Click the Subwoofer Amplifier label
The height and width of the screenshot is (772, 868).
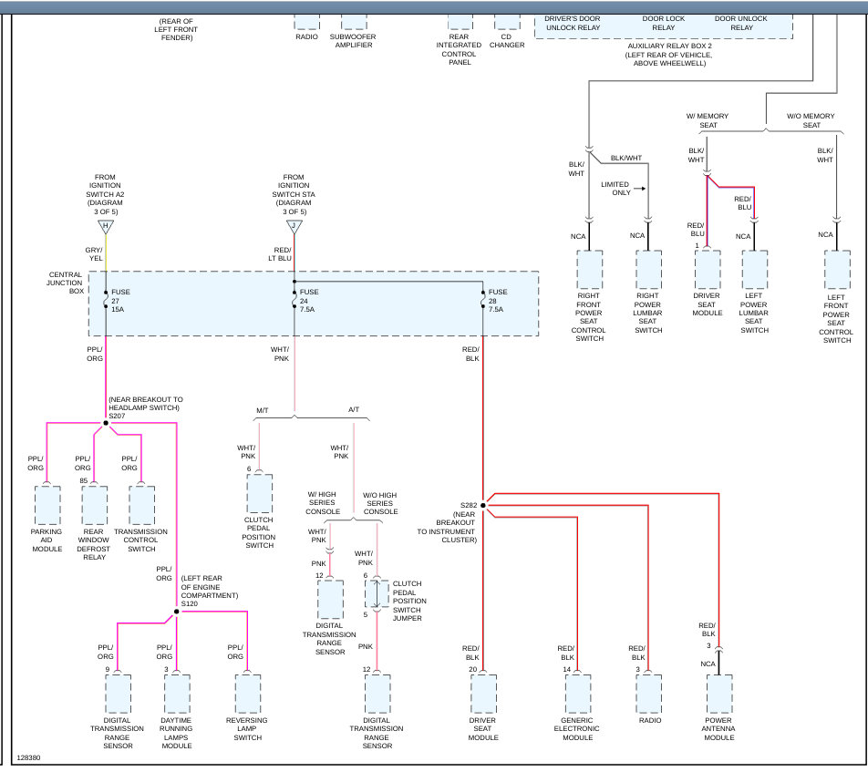[x=353, y=40]
